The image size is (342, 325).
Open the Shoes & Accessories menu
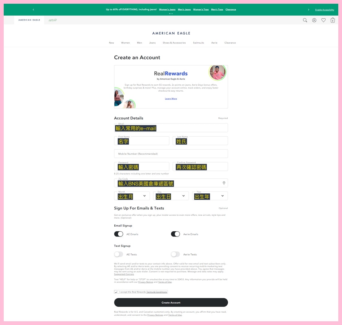click(x=174, y=43)
